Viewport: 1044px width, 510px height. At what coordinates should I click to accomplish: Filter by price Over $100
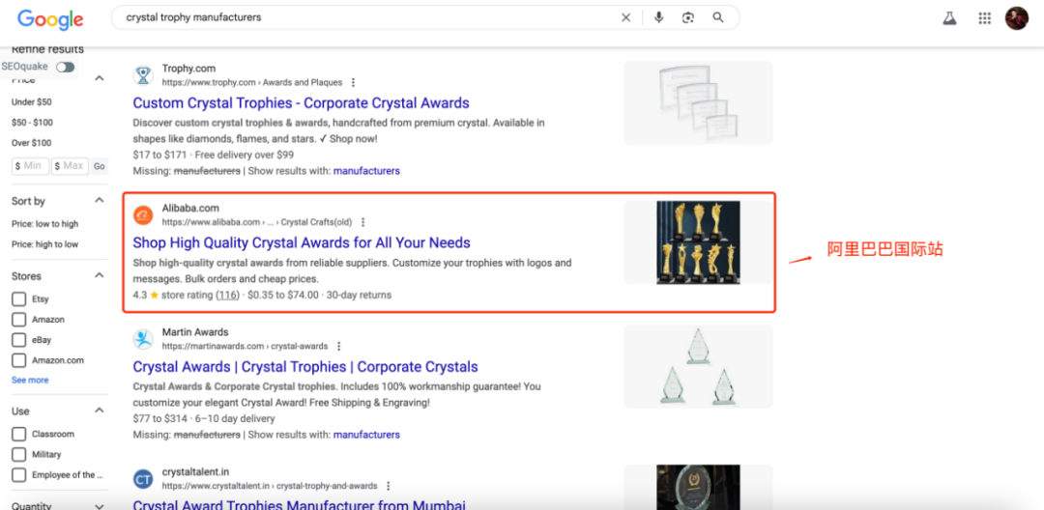click(30, 143)
